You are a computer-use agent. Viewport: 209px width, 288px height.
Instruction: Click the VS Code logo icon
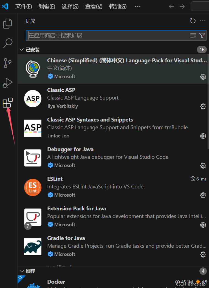tap(5, 6)
